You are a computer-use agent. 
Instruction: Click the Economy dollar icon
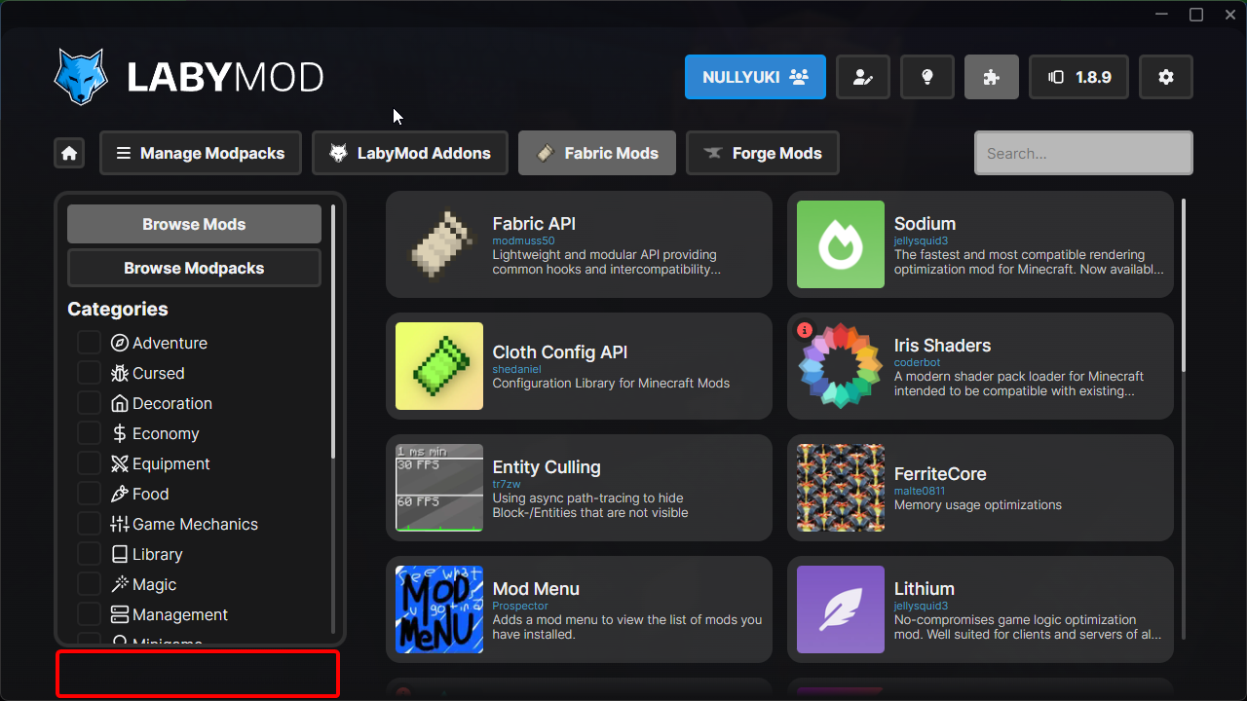tap(120, 433)
